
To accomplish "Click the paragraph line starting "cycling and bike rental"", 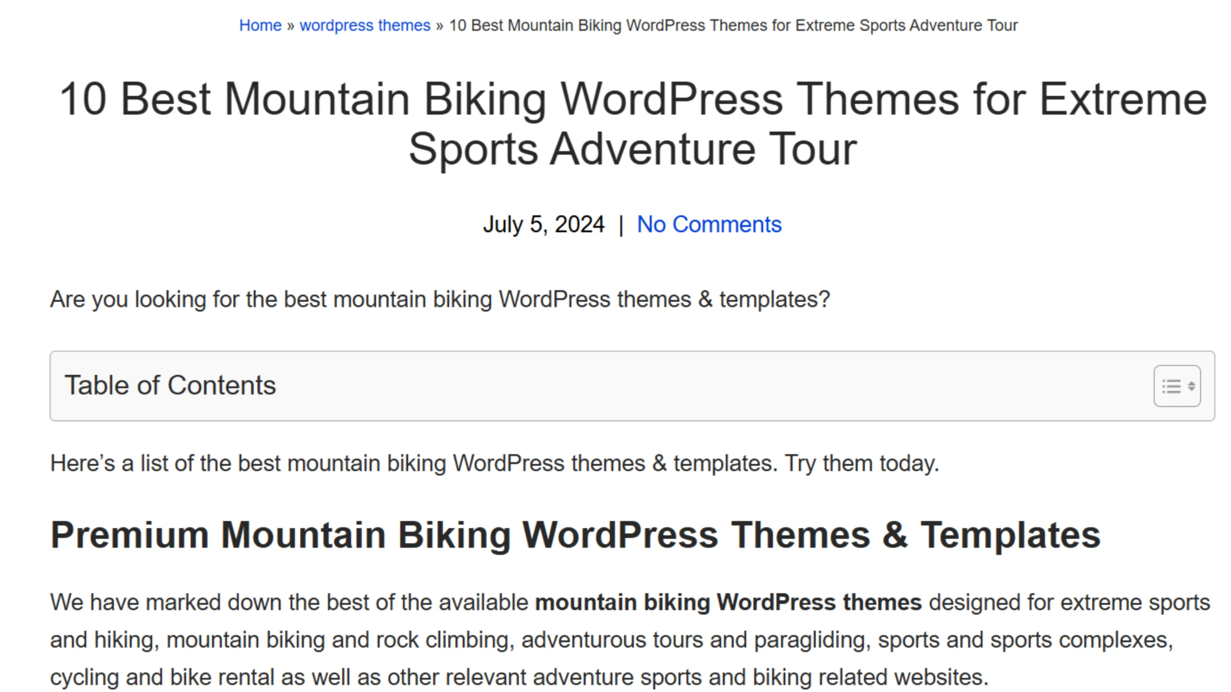I will 519,678.
